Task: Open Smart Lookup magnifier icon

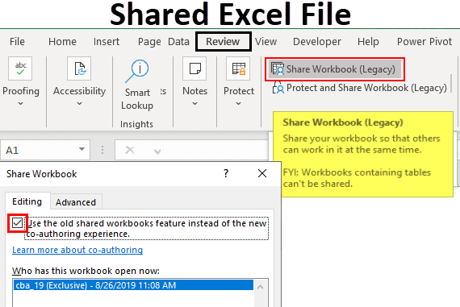Action: pyautogui.click(x=137, y=71)
